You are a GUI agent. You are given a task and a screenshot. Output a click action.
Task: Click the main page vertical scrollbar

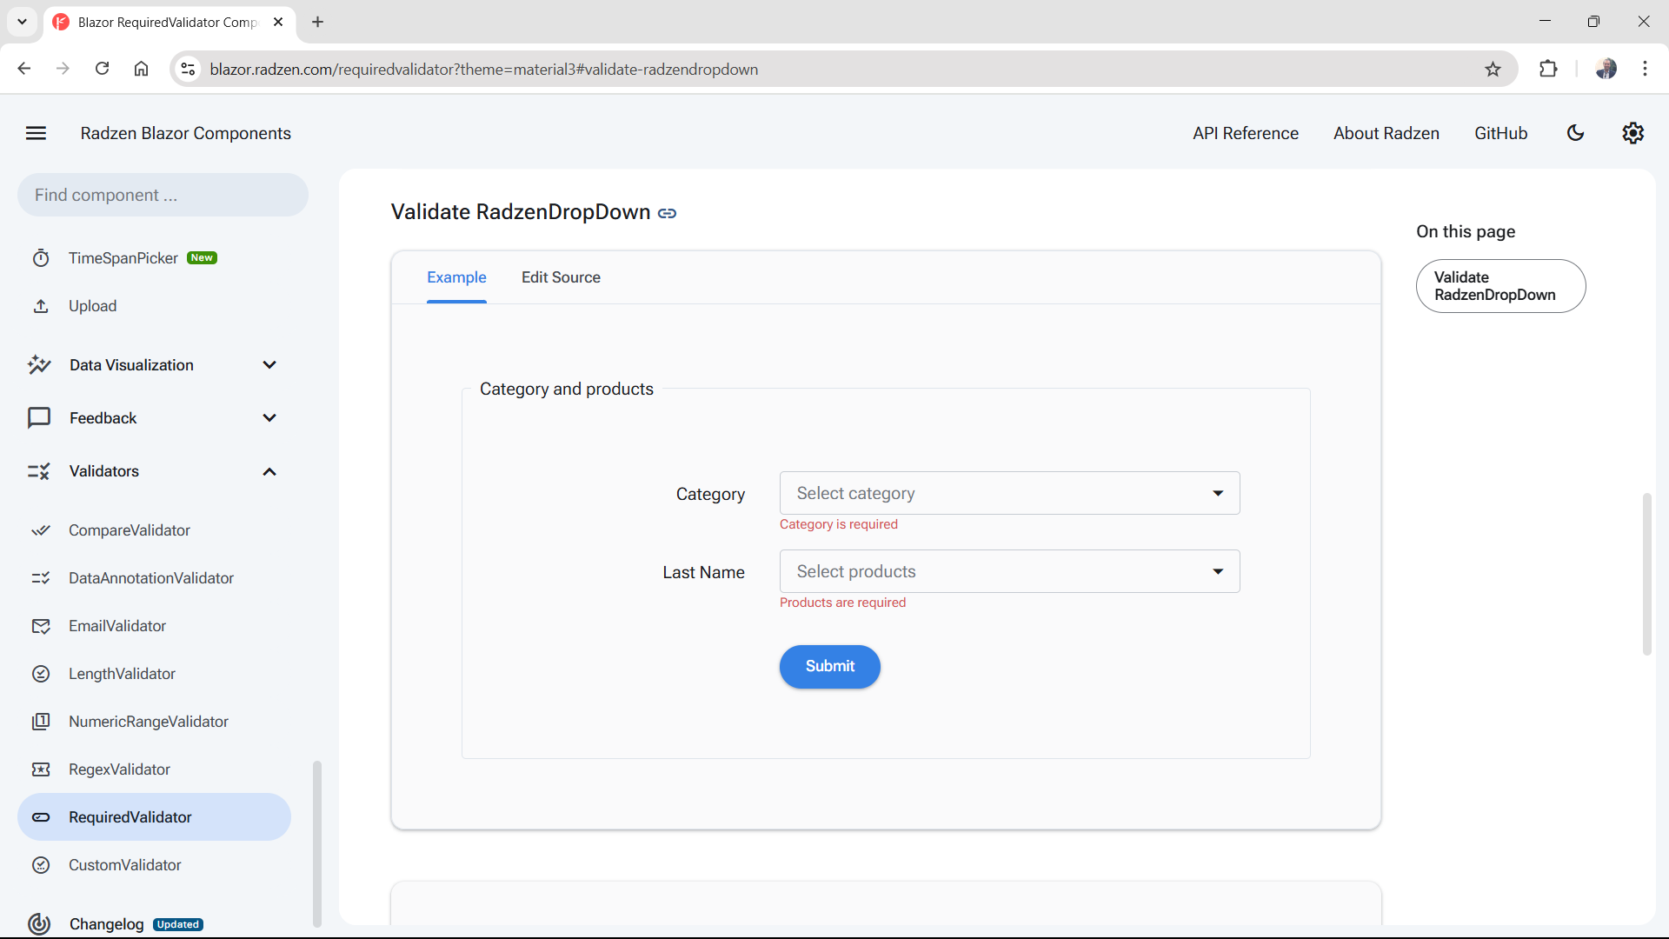click(x=1646, y=574)
